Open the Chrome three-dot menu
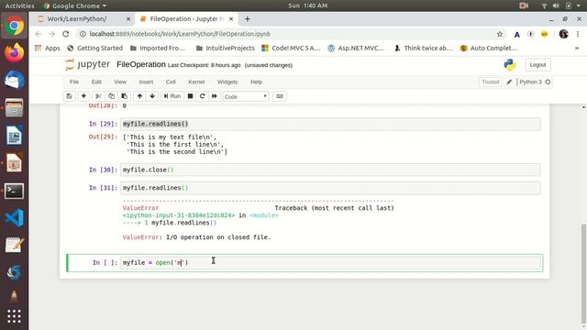Viewport: 587px width, 330px height. click(x=578, y=34)
